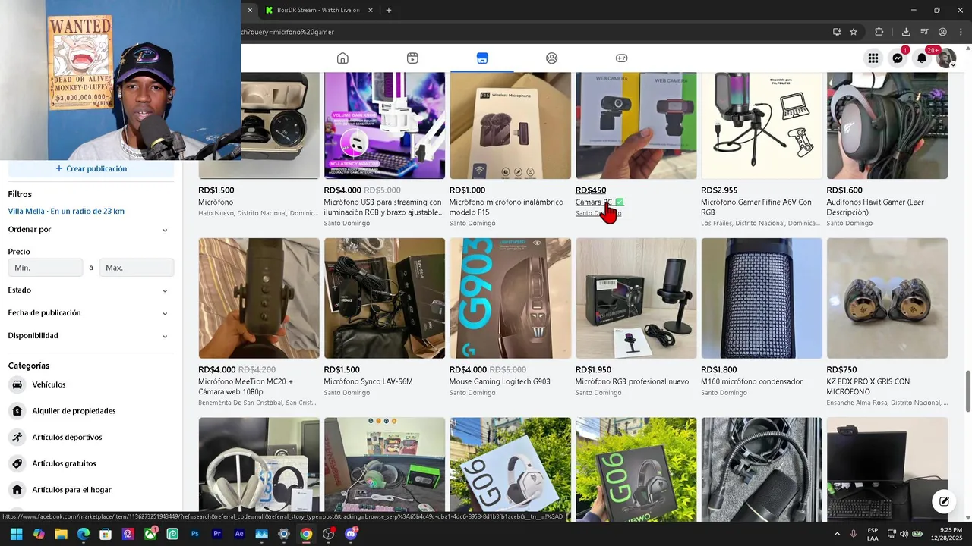Image resolution: width=972 pixels, height=546 pixels.
Task: Select the Marketplace tab icon
Action: coord(482,58)
